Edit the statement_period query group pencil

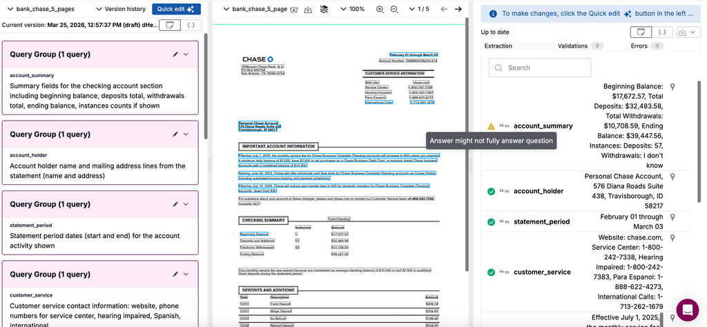click(175, 204)
